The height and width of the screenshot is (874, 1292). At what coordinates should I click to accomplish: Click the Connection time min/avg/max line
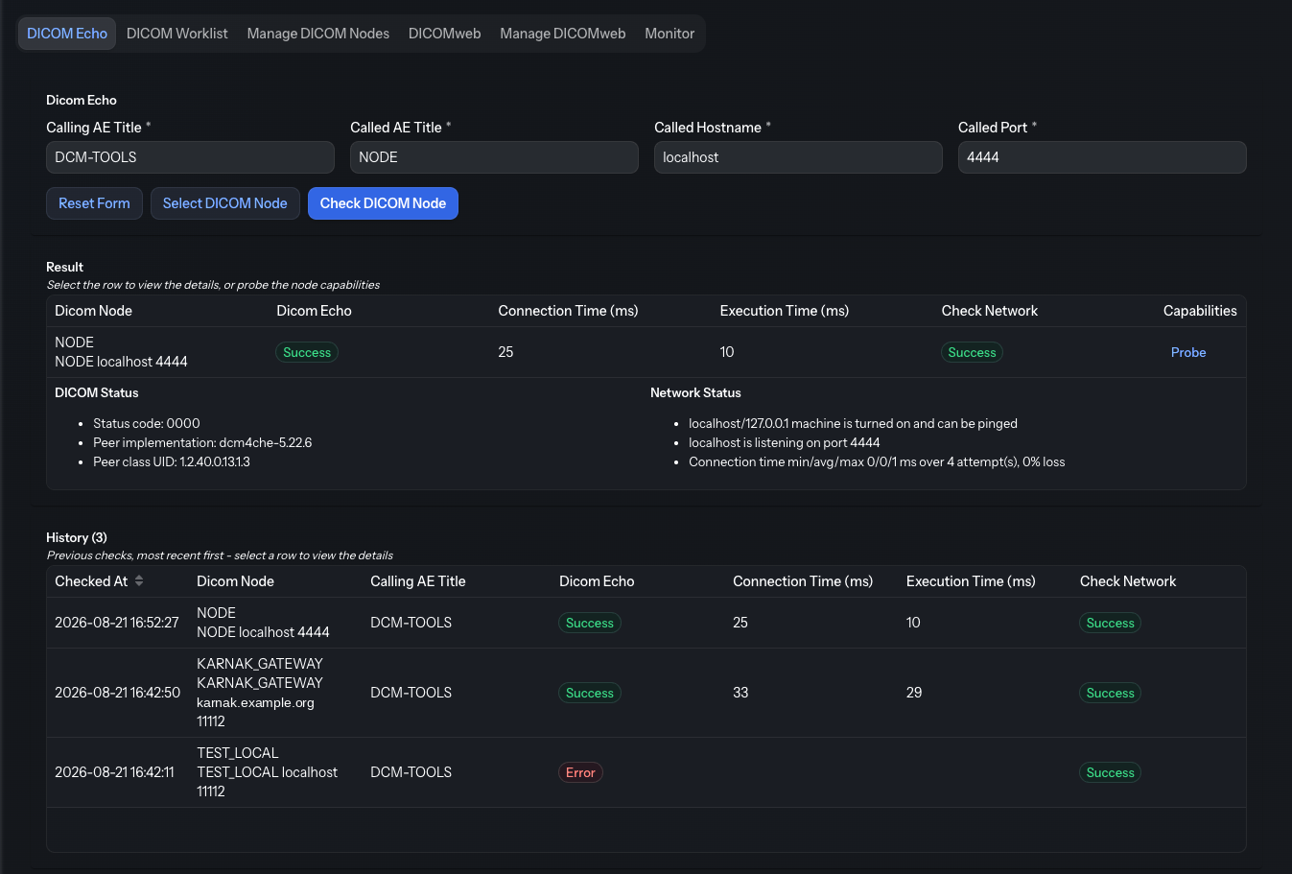tap(877, 461)
